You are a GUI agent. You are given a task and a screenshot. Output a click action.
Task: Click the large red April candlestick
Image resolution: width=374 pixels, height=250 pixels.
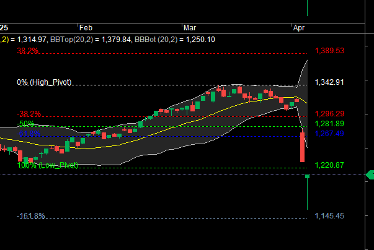[x=302, y=147]
